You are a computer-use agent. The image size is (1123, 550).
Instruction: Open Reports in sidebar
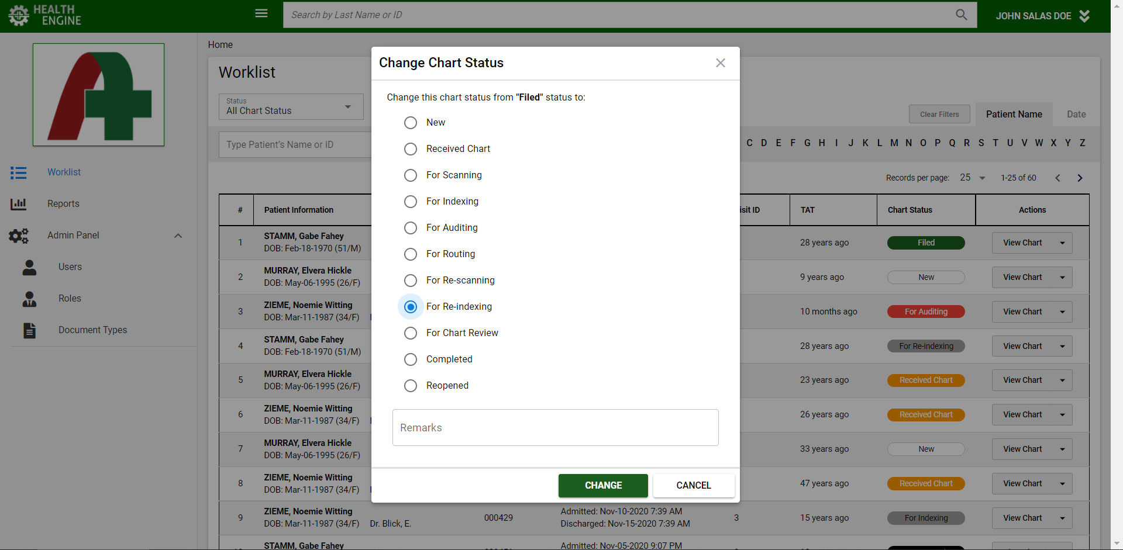tap(63, 204)
